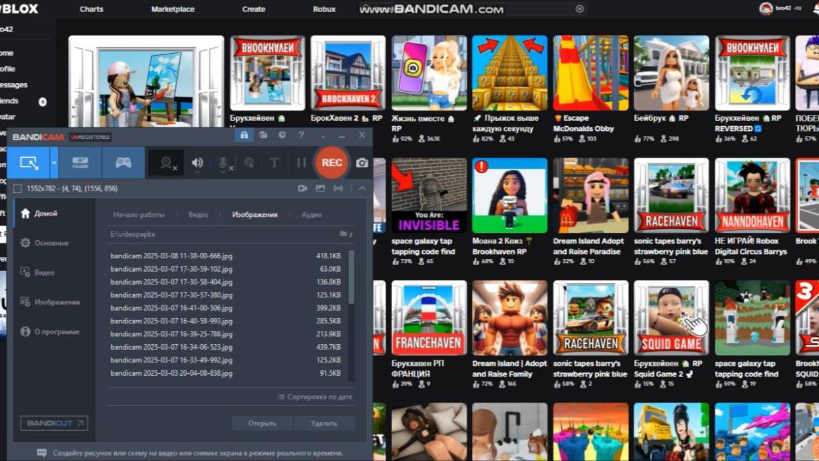Open the Squid Game 2 Brookhaven thumbnail

coord(671,317)
